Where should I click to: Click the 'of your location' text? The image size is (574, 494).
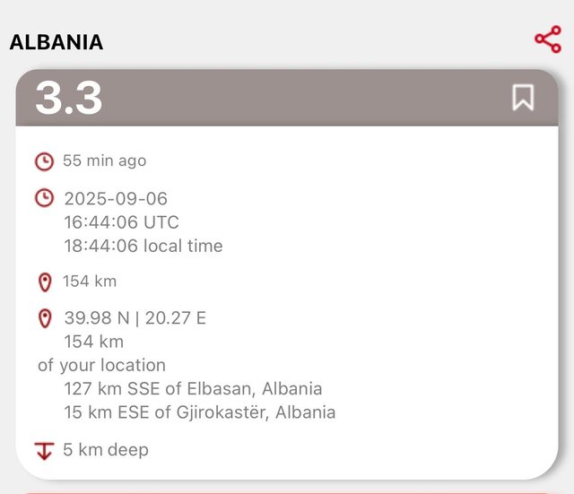pyautogui.click(x=101, y=365)
